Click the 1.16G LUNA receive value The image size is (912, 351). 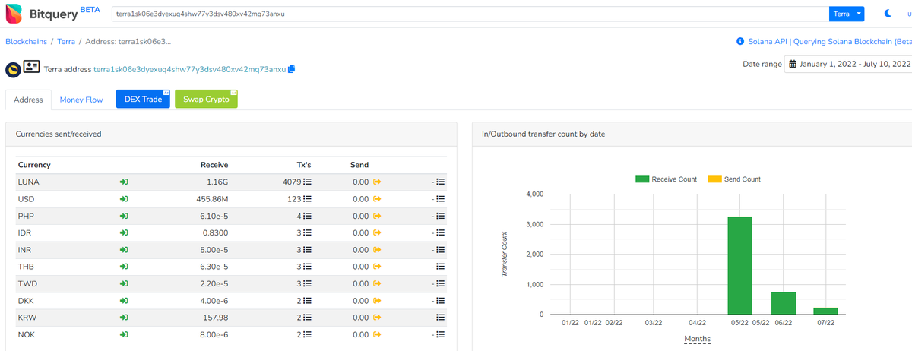coord(217,182)
